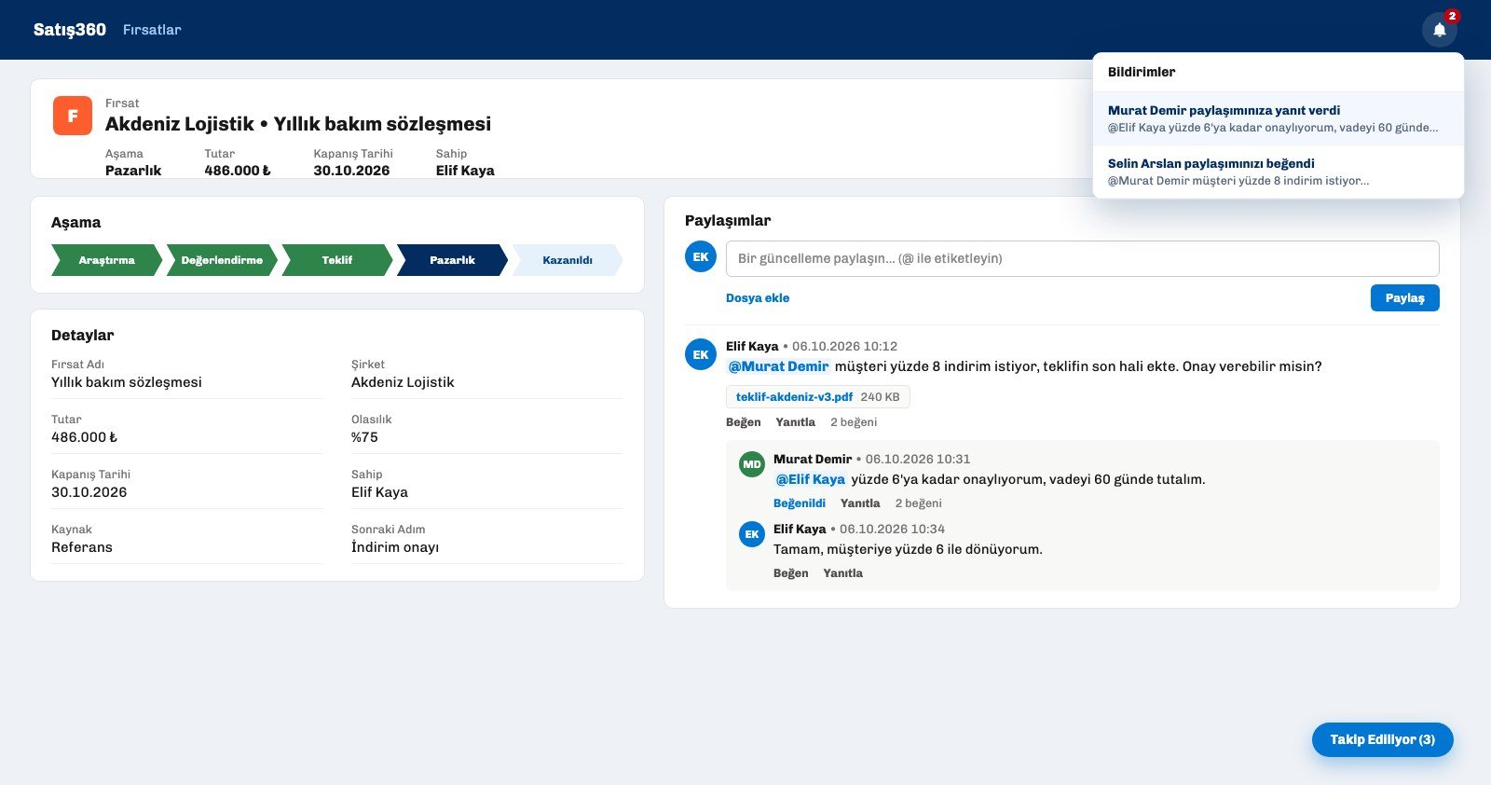Reply to Elif Kaya's 10:12 post
Screen dimensions: 1491x785
pos(796,422)
